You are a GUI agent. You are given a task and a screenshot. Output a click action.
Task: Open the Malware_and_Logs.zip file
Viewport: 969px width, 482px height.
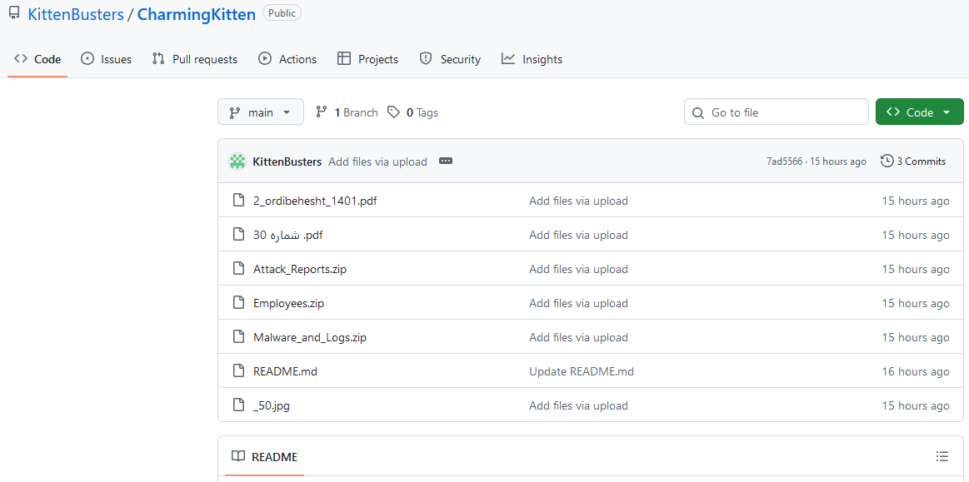310,337
